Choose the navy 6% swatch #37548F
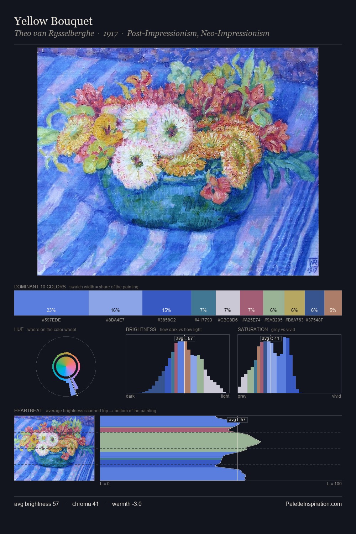 pos(314,303)
